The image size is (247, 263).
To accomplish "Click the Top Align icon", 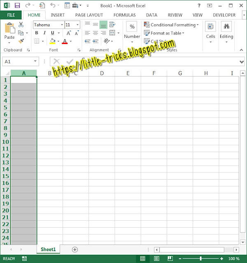I will (87, 24).
